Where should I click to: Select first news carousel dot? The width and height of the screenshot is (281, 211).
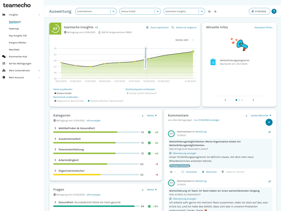[236, 100]
